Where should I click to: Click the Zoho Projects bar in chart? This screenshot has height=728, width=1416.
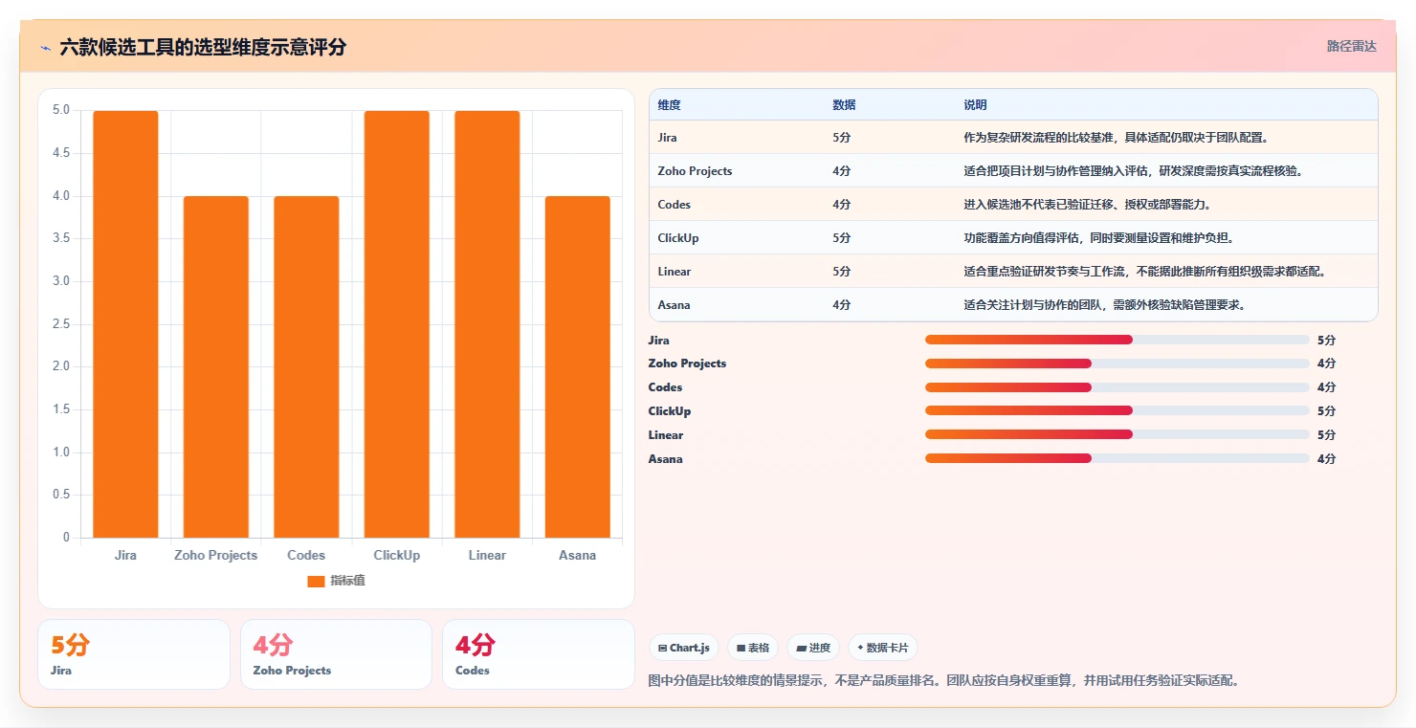click(x=216, y=367)
